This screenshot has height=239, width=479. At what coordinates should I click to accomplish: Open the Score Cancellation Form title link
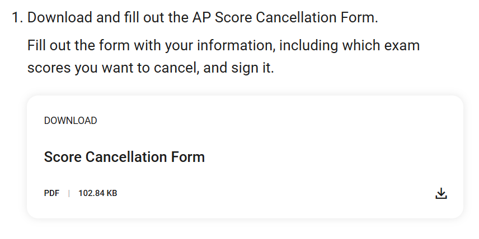coord(124,157)
